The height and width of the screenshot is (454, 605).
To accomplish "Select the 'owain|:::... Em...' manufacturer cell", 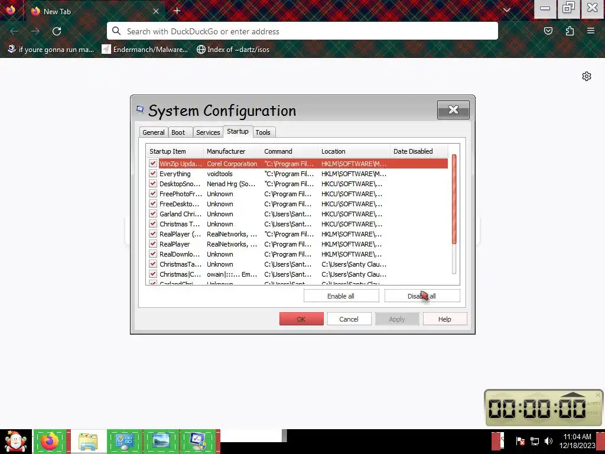I will 232,274.
